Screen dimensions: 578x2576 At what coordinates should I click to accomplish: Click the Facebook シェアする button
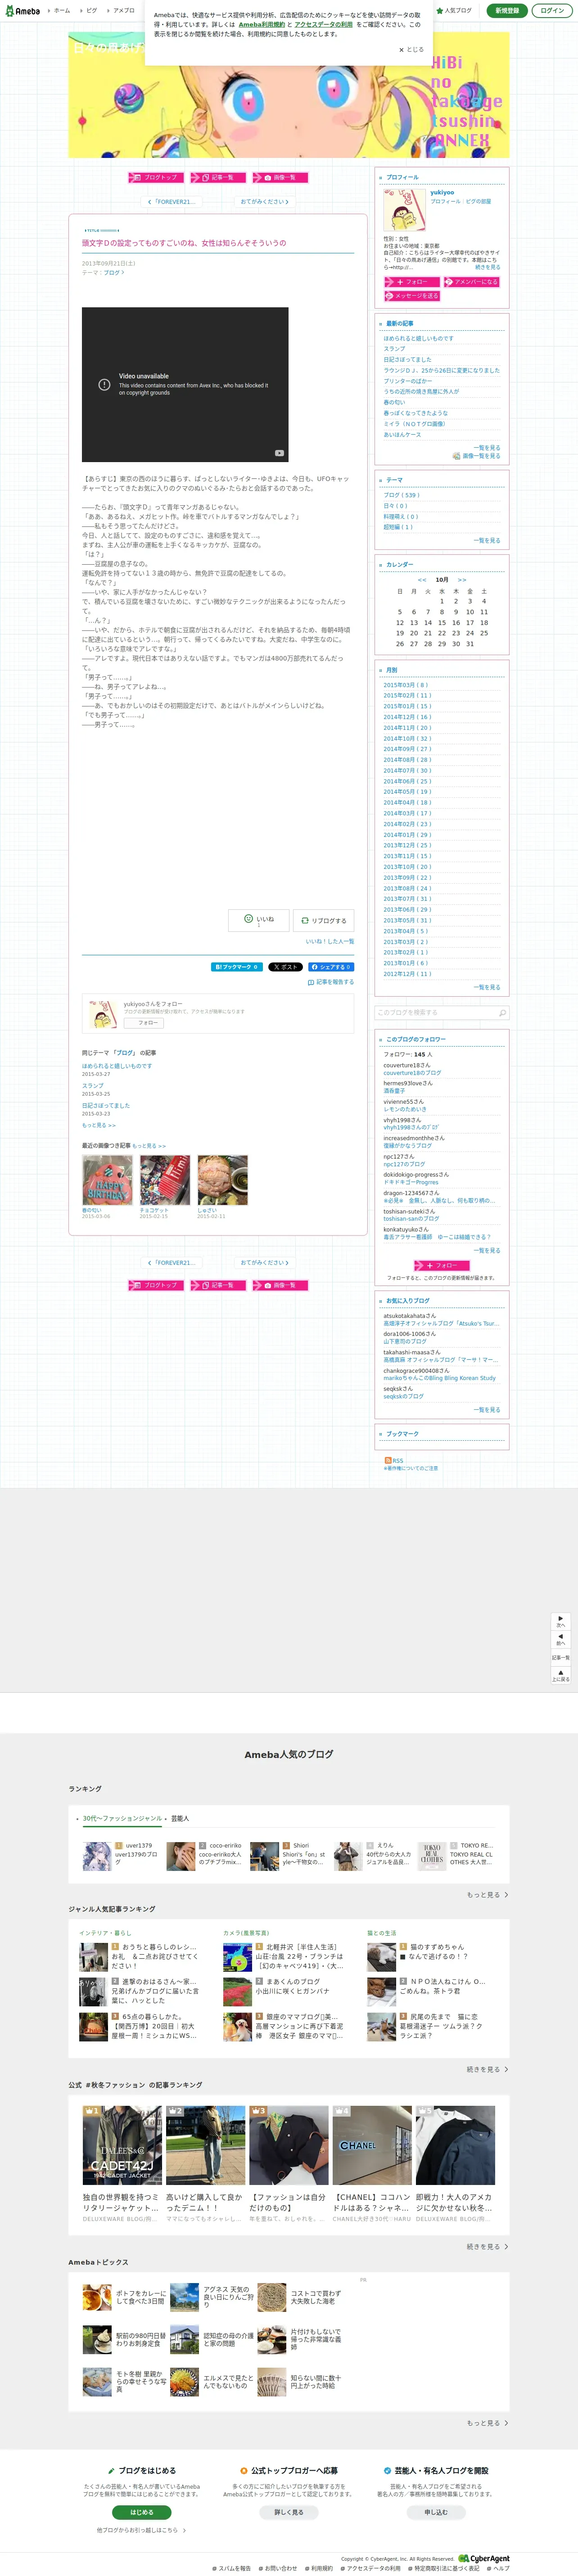(330, 967)
